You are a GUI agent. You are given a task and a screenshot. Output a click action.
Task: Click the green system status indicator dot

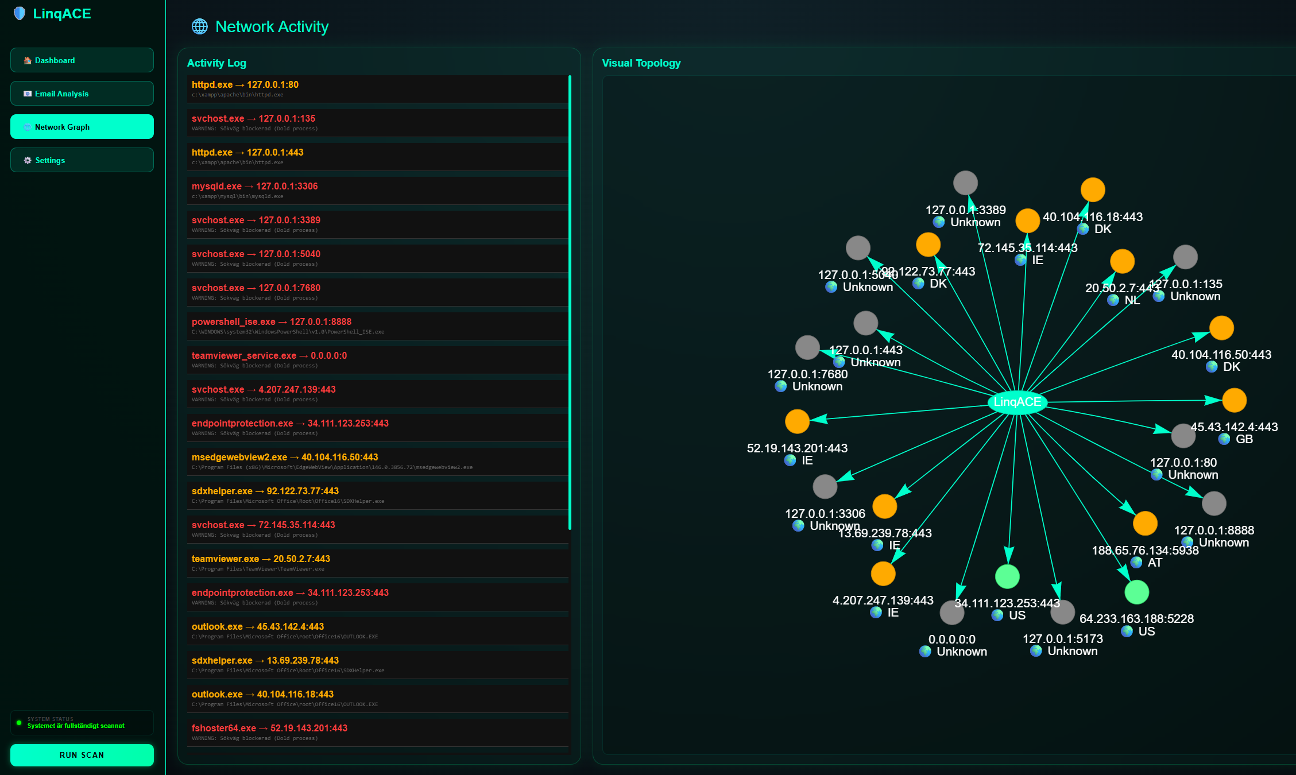pos(18,722)
